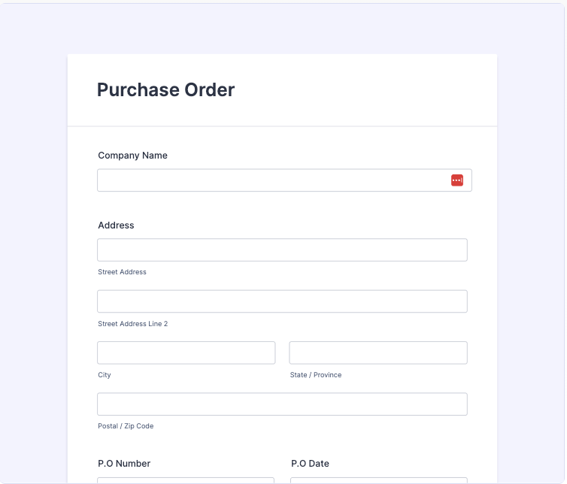Click the "State / Province" sublabel

click(316, 375)
